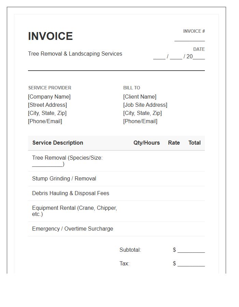Click the 'Service Description' column header

click(58, 143)
